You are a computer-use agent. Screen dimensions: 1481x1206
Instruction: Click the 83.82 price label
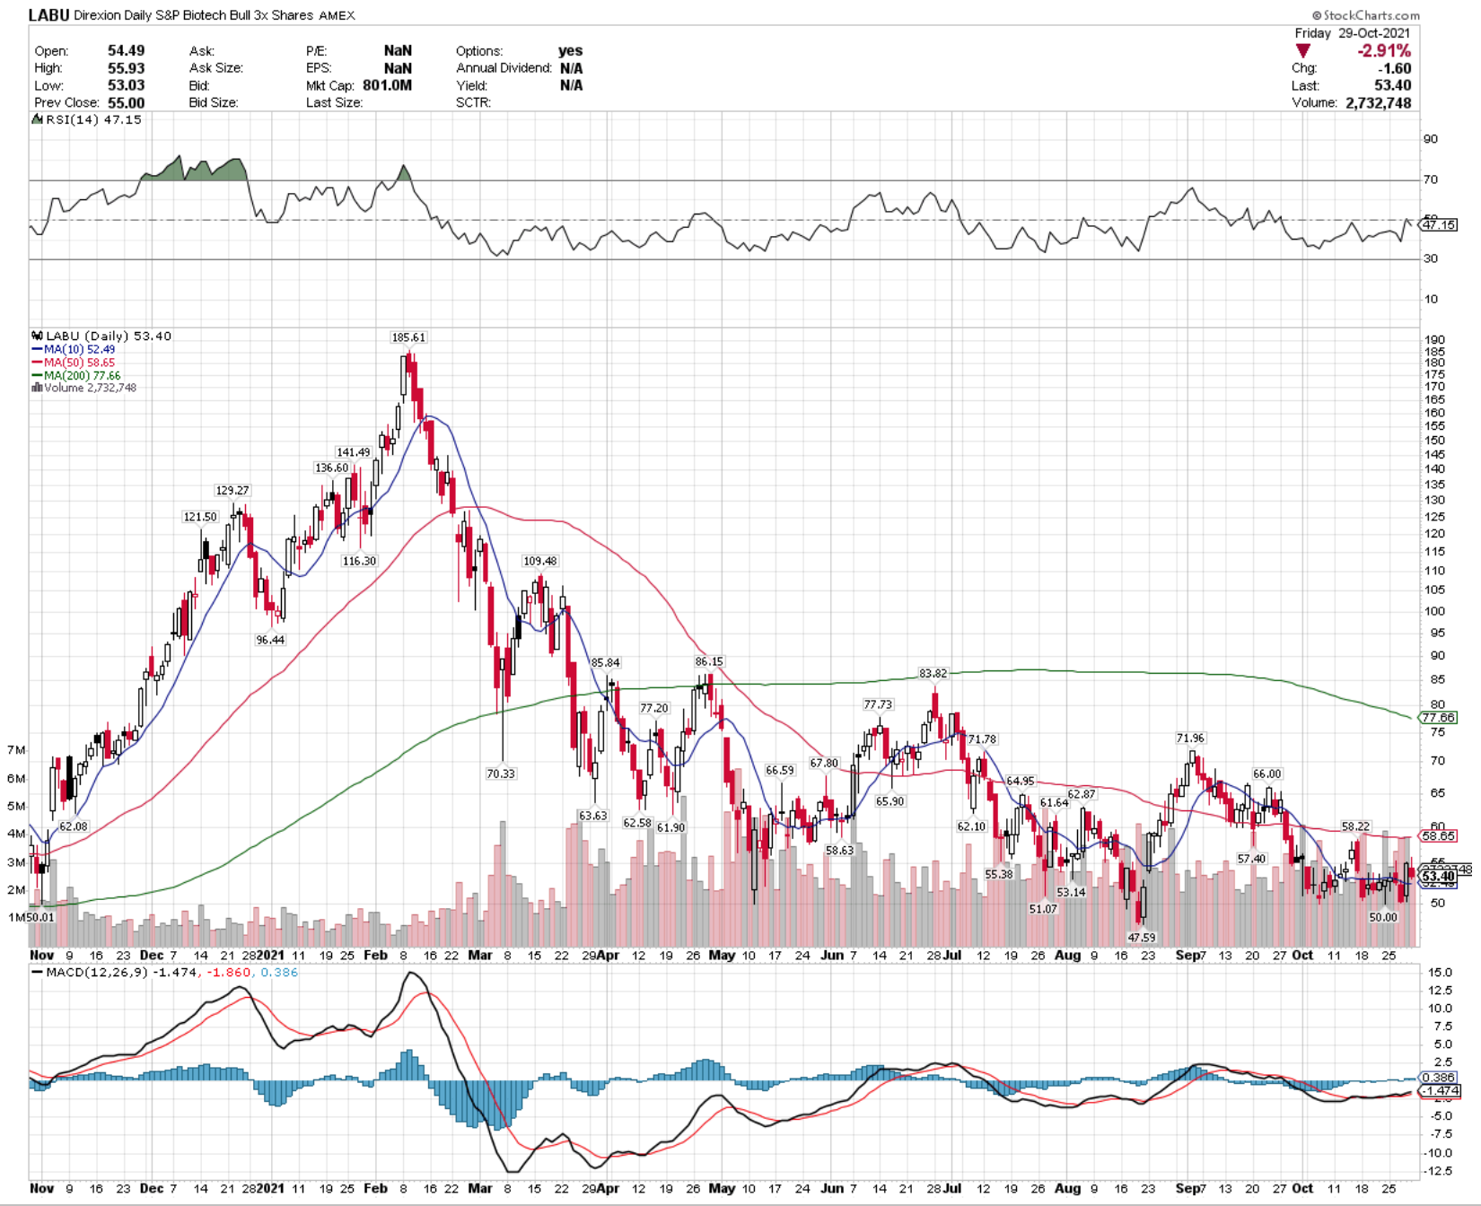933,673
